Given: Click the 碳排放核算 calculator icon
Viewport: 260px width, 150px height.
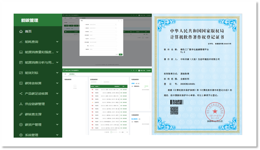Looking at the screenshot, I should point(21,83).
